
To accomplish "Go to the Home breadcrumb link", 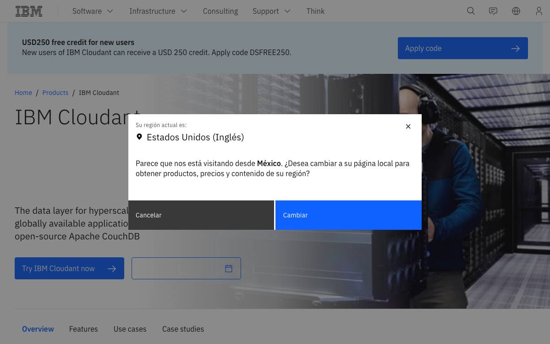I will pos(23,93).
